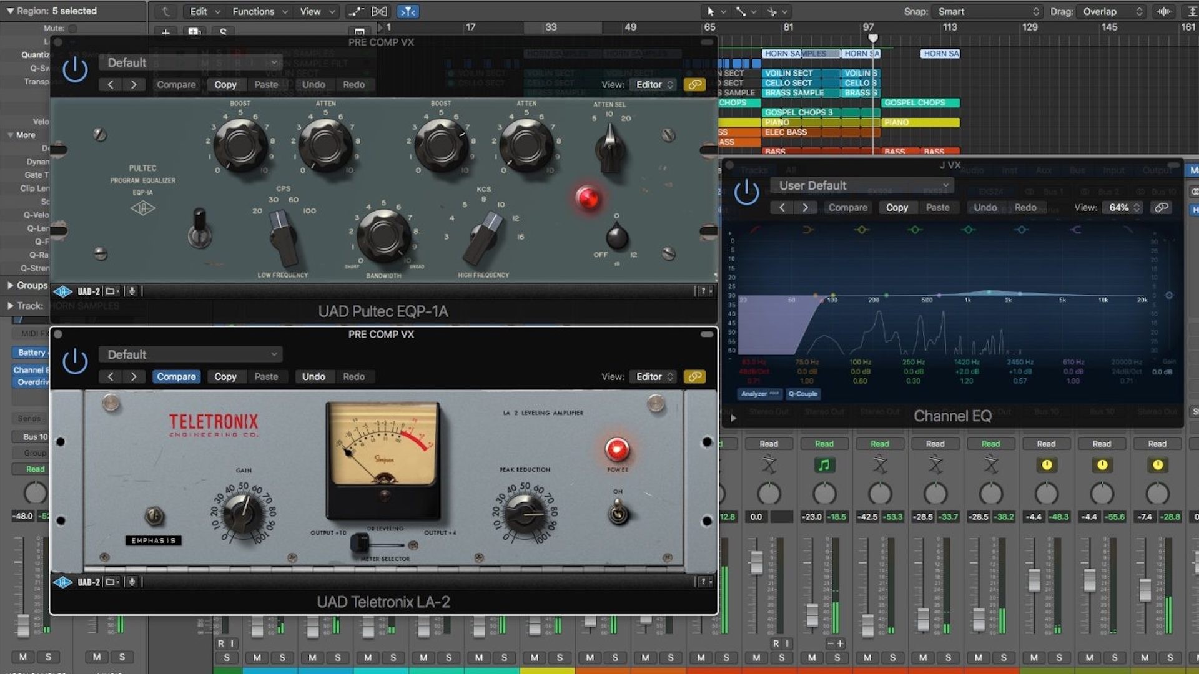Click the GOSPEL CHOPS 3 region
This screenshot has height=674, width=1199.
pos(799,112)
